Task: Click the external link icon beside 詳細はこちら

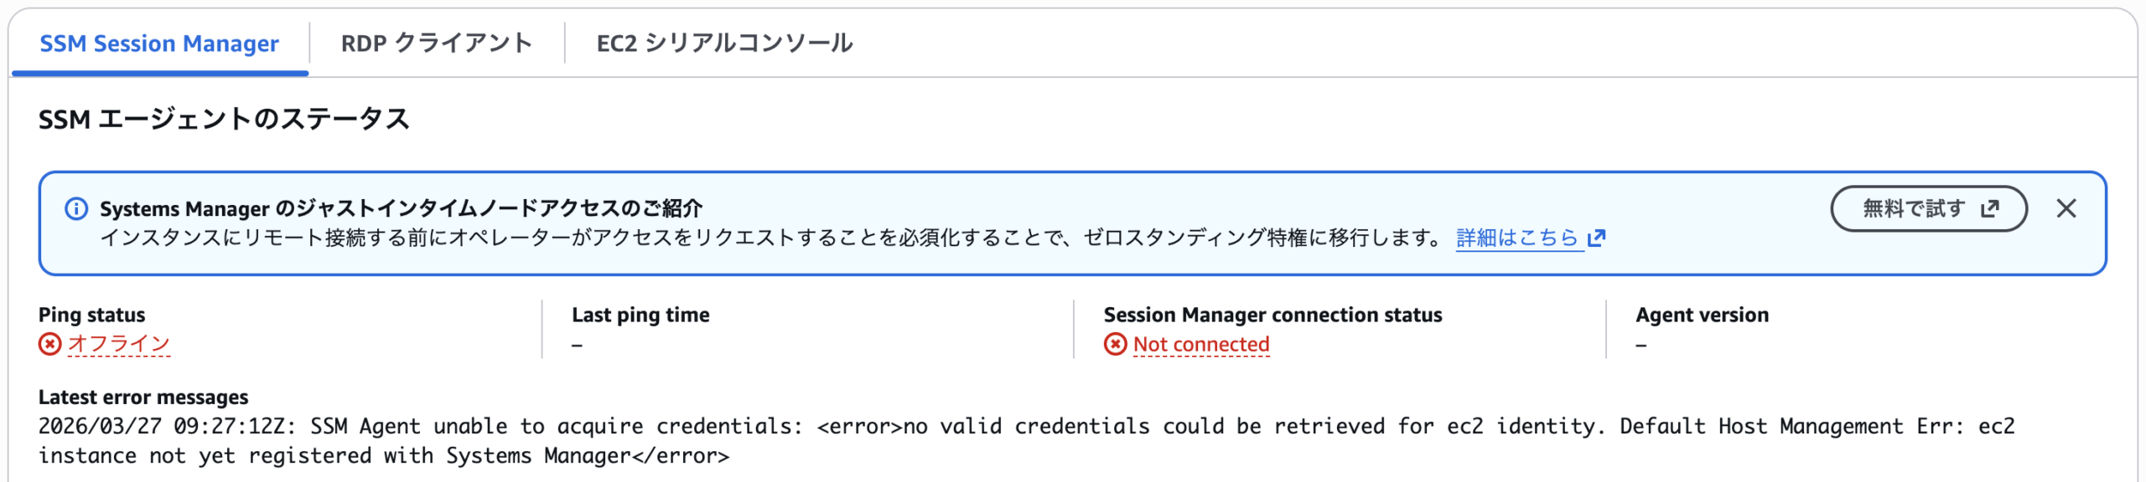Action: pyautogui.click(x=1596, y=238)
